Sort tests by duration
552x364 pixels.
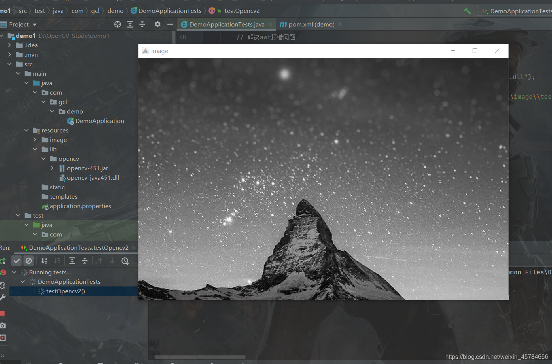point(57,261)
